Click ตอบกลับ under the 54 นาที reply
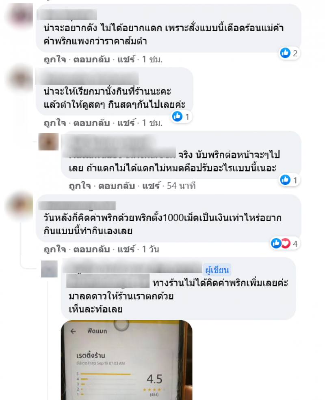 [117, 186]
